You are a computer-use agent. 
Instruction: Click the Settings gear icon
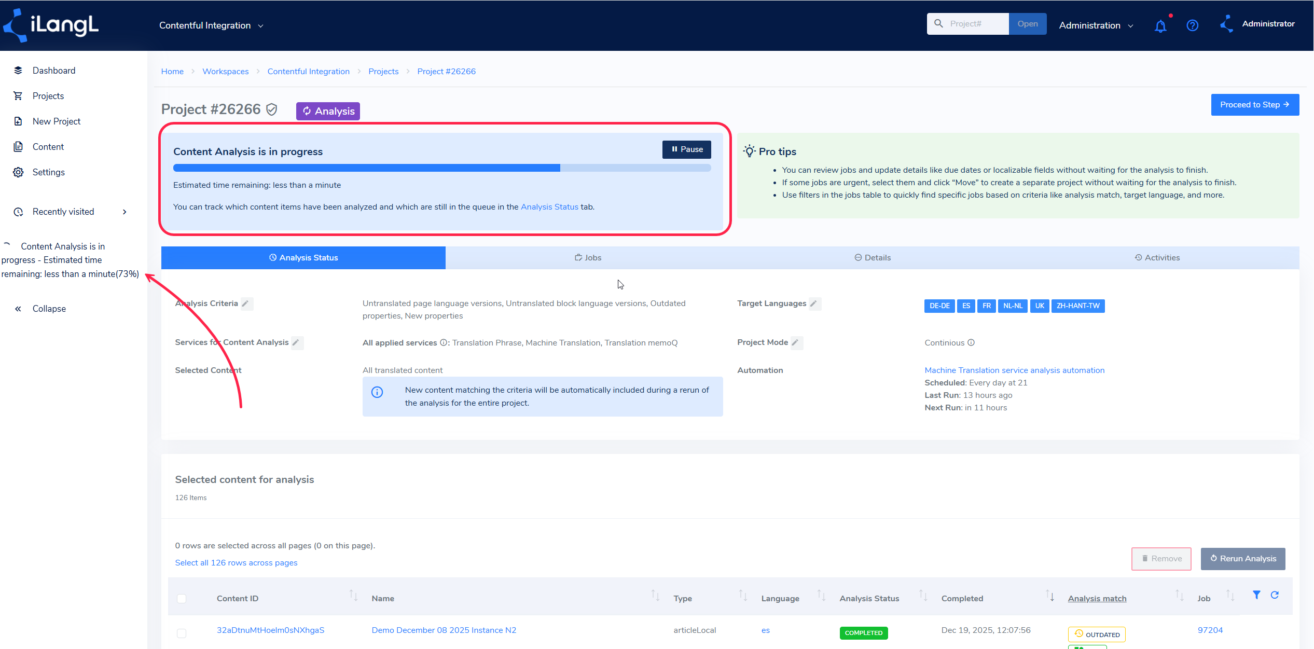pyautogui.click(x=18, y=172)
